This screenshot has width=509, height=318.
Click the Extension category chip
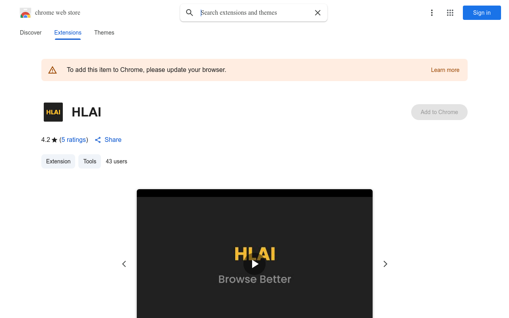pos(58,161)
